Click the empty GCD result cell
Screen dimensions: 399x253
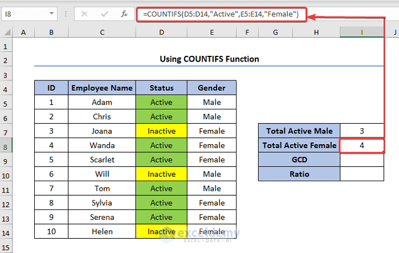point(361,160)
